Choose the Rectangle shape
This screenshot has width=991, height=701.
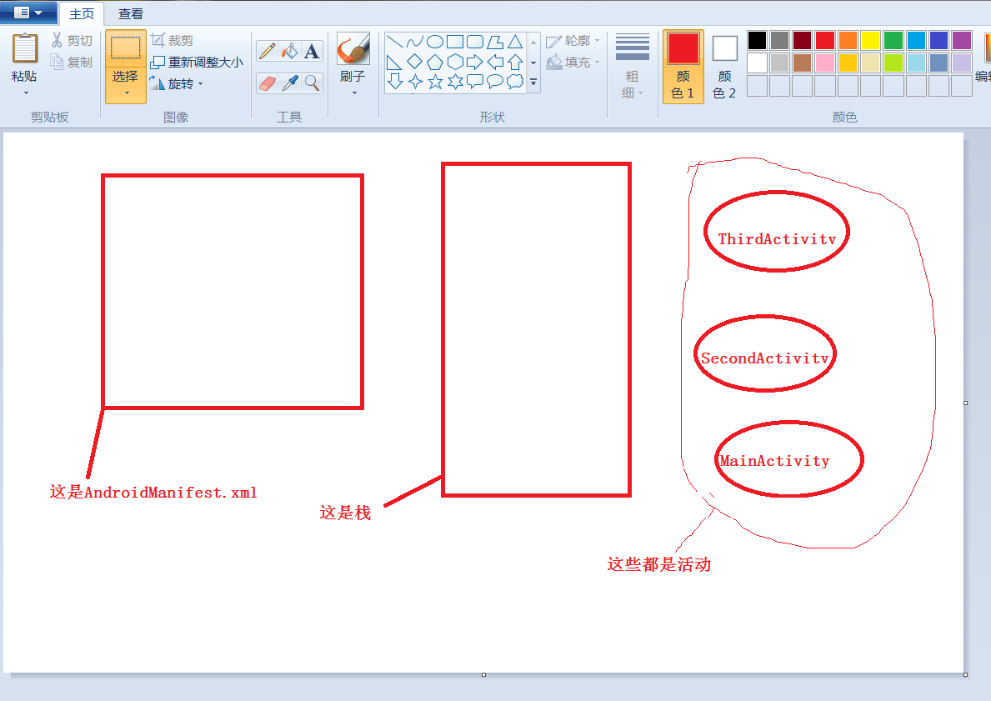(455, 43)
